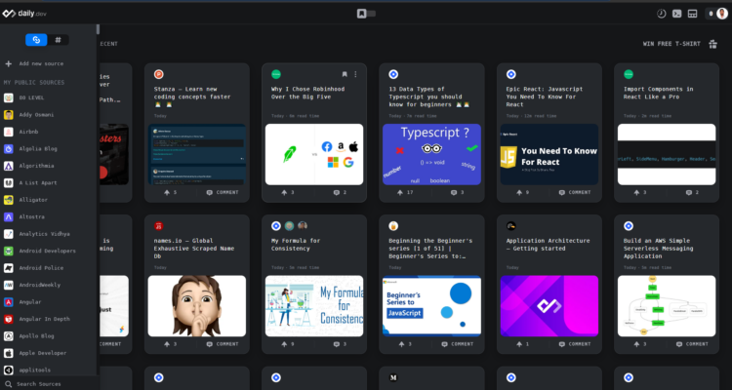The width and height of the screenshot is (732, 390).
Task: Open comments on My Formula for Consistency
Action: (x=340, y=344)
